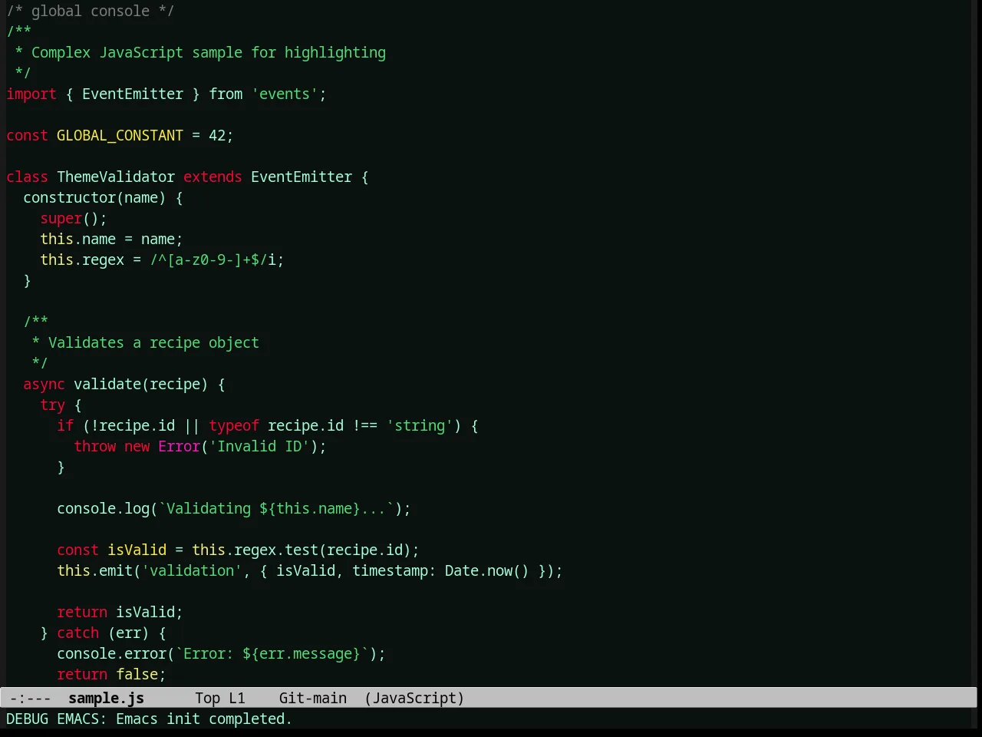
Task: Click on the `Validating ${this.name}...` template string
Action: [276, 508]
